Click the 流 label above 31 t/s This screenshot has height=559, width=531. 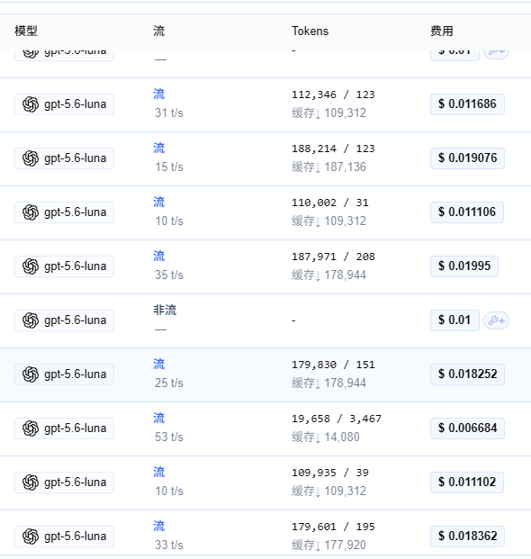click(159, 95)
